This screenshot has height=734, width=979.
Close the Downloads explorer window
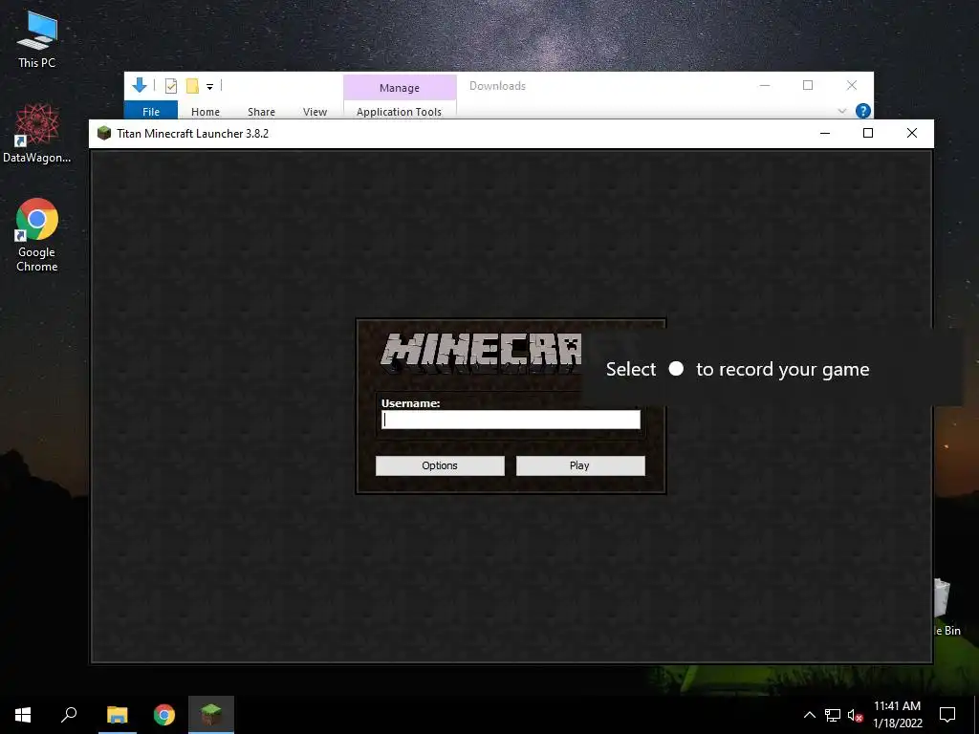(852, 85)
